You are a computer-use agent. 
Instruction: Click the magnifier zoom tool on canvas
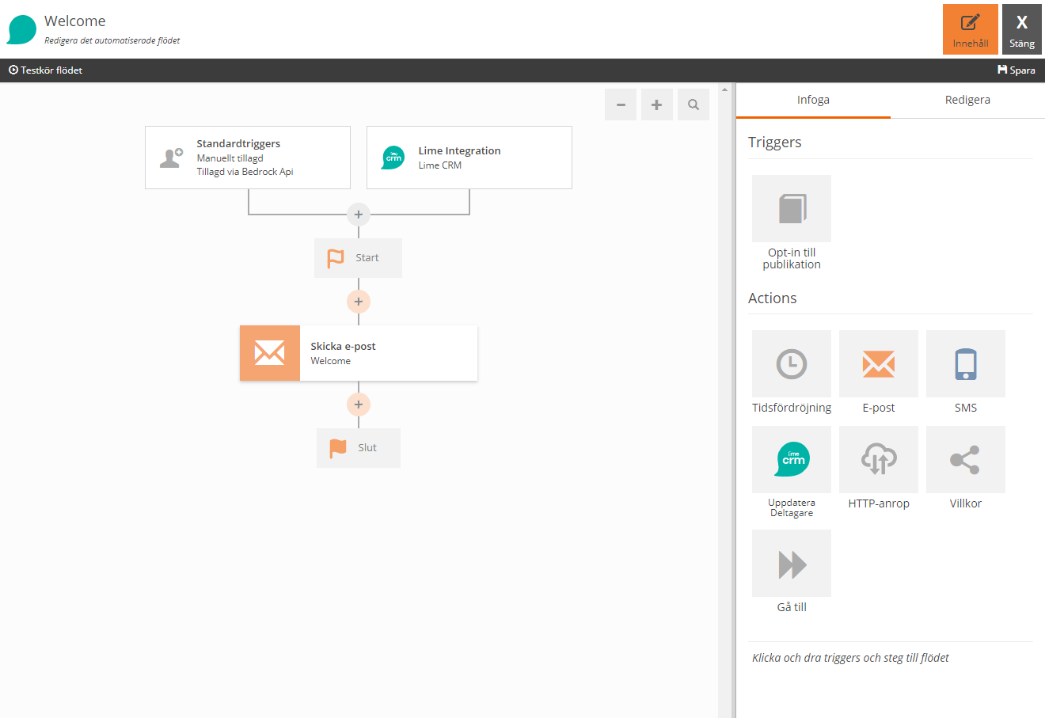(x=693, y=104)
